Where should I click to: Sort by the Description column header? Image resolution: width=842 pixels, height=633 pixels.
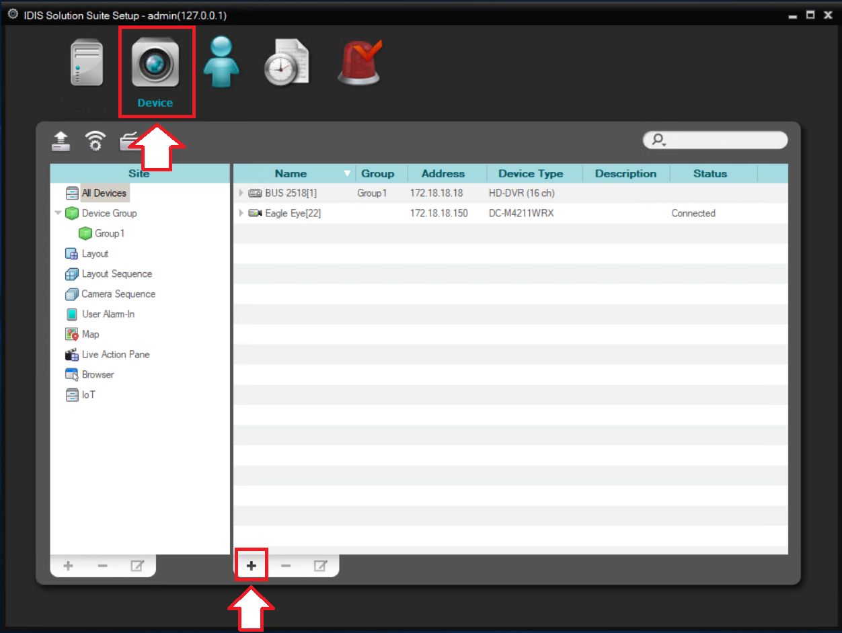point(625,173)
